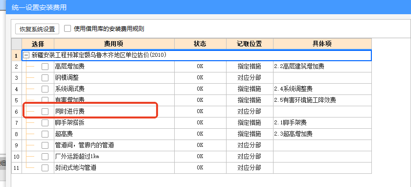Check the 脚手架搭拆 checkbox
The height and width of the screenshot is (187, 411).
click(45, 123)
